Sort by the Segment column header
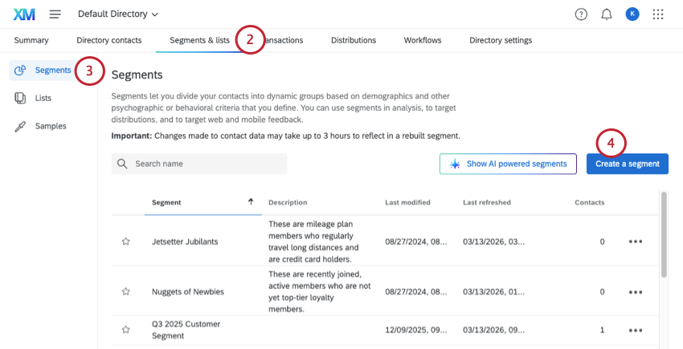Image resolution: width=683 pixels, height=349 pixels. click(x=166, y=202)
